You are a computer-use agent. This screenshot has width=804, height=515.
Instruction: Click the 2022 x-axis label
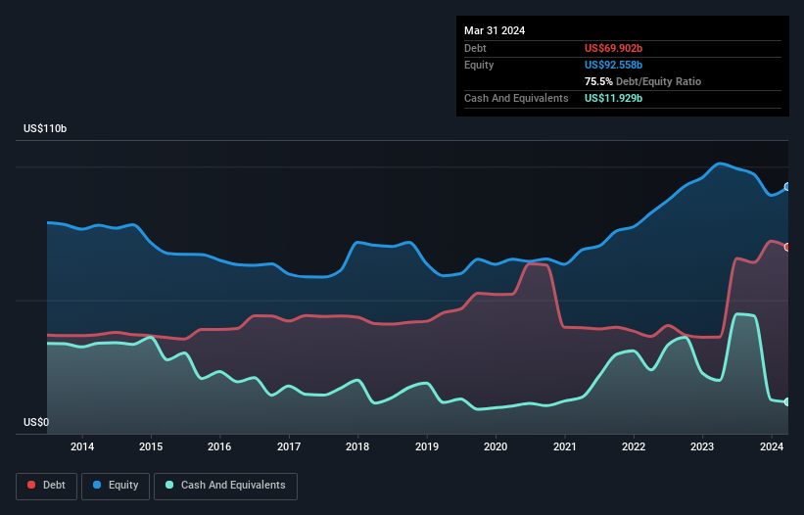(634, 446)
